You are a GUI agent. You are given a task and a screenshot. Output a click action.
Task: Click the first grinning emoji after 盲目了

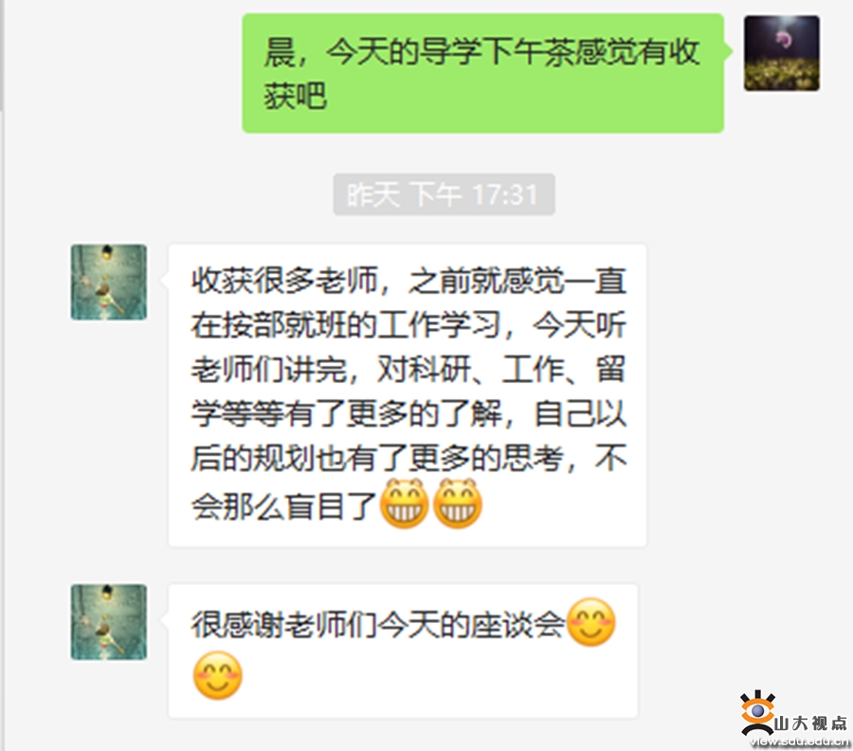pyautogui.click(x=404, y=504)
